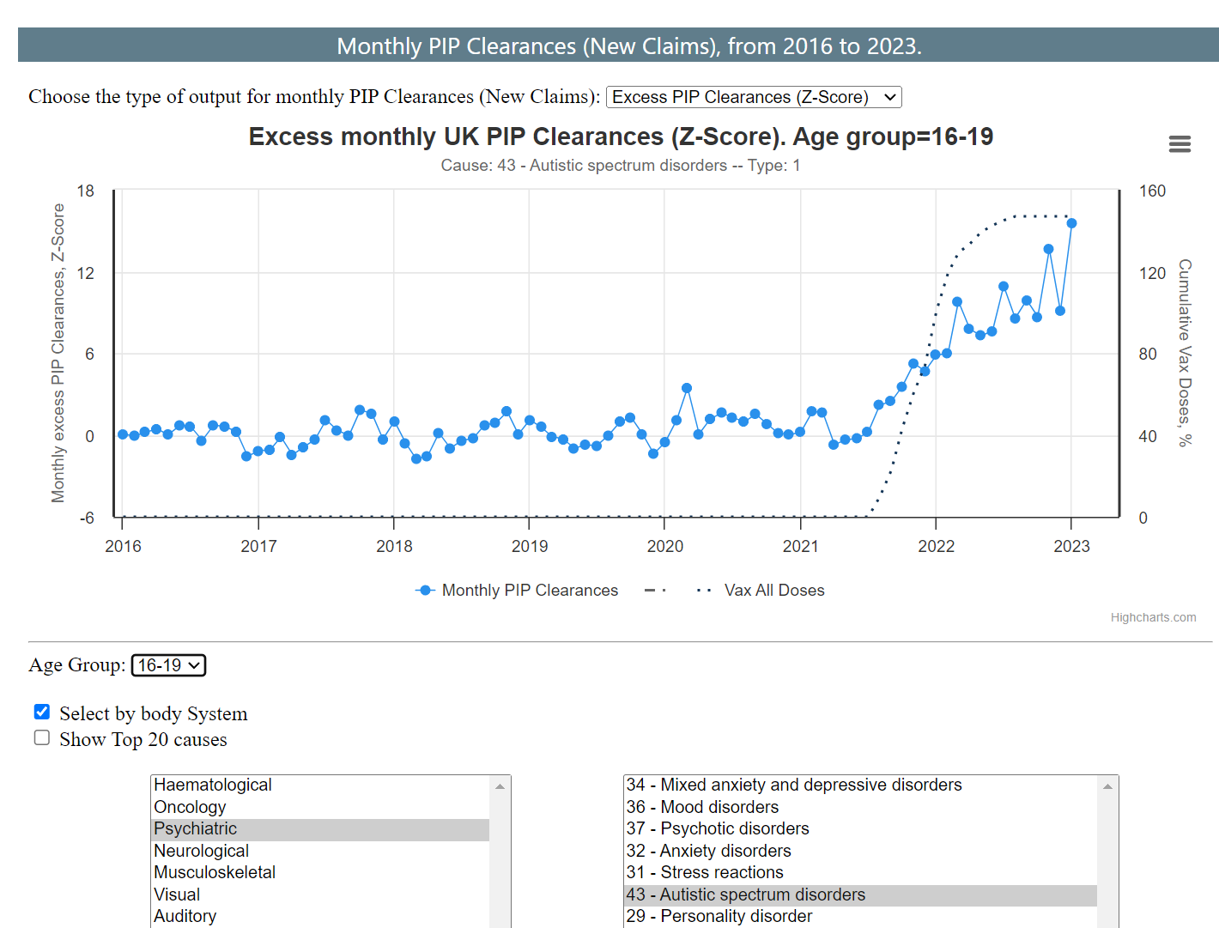Open the chart hamburger context menu
1219x928 pixels.
click(x=1180, y=144)
